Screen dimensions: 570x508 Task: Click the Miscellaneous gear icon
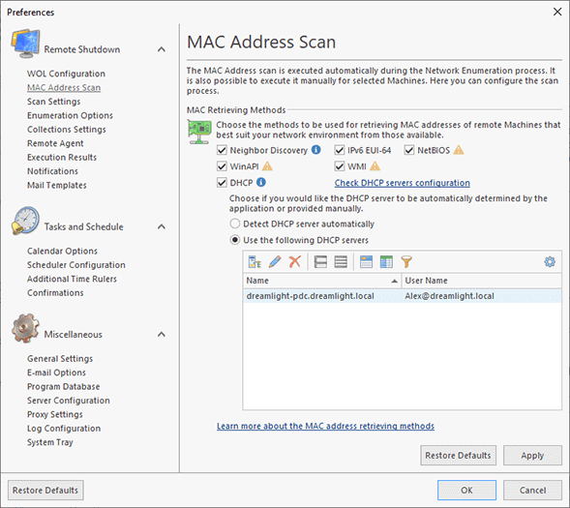pos(25,328)
